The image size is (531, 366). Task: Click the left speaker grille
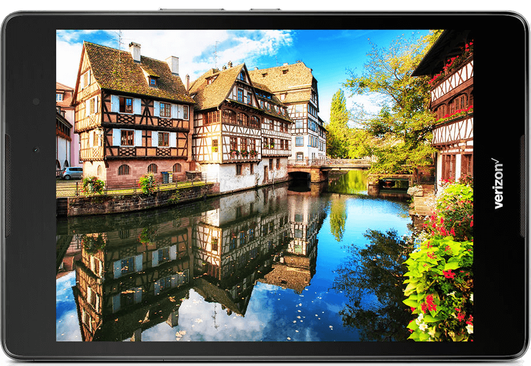(x=7, y=185)
